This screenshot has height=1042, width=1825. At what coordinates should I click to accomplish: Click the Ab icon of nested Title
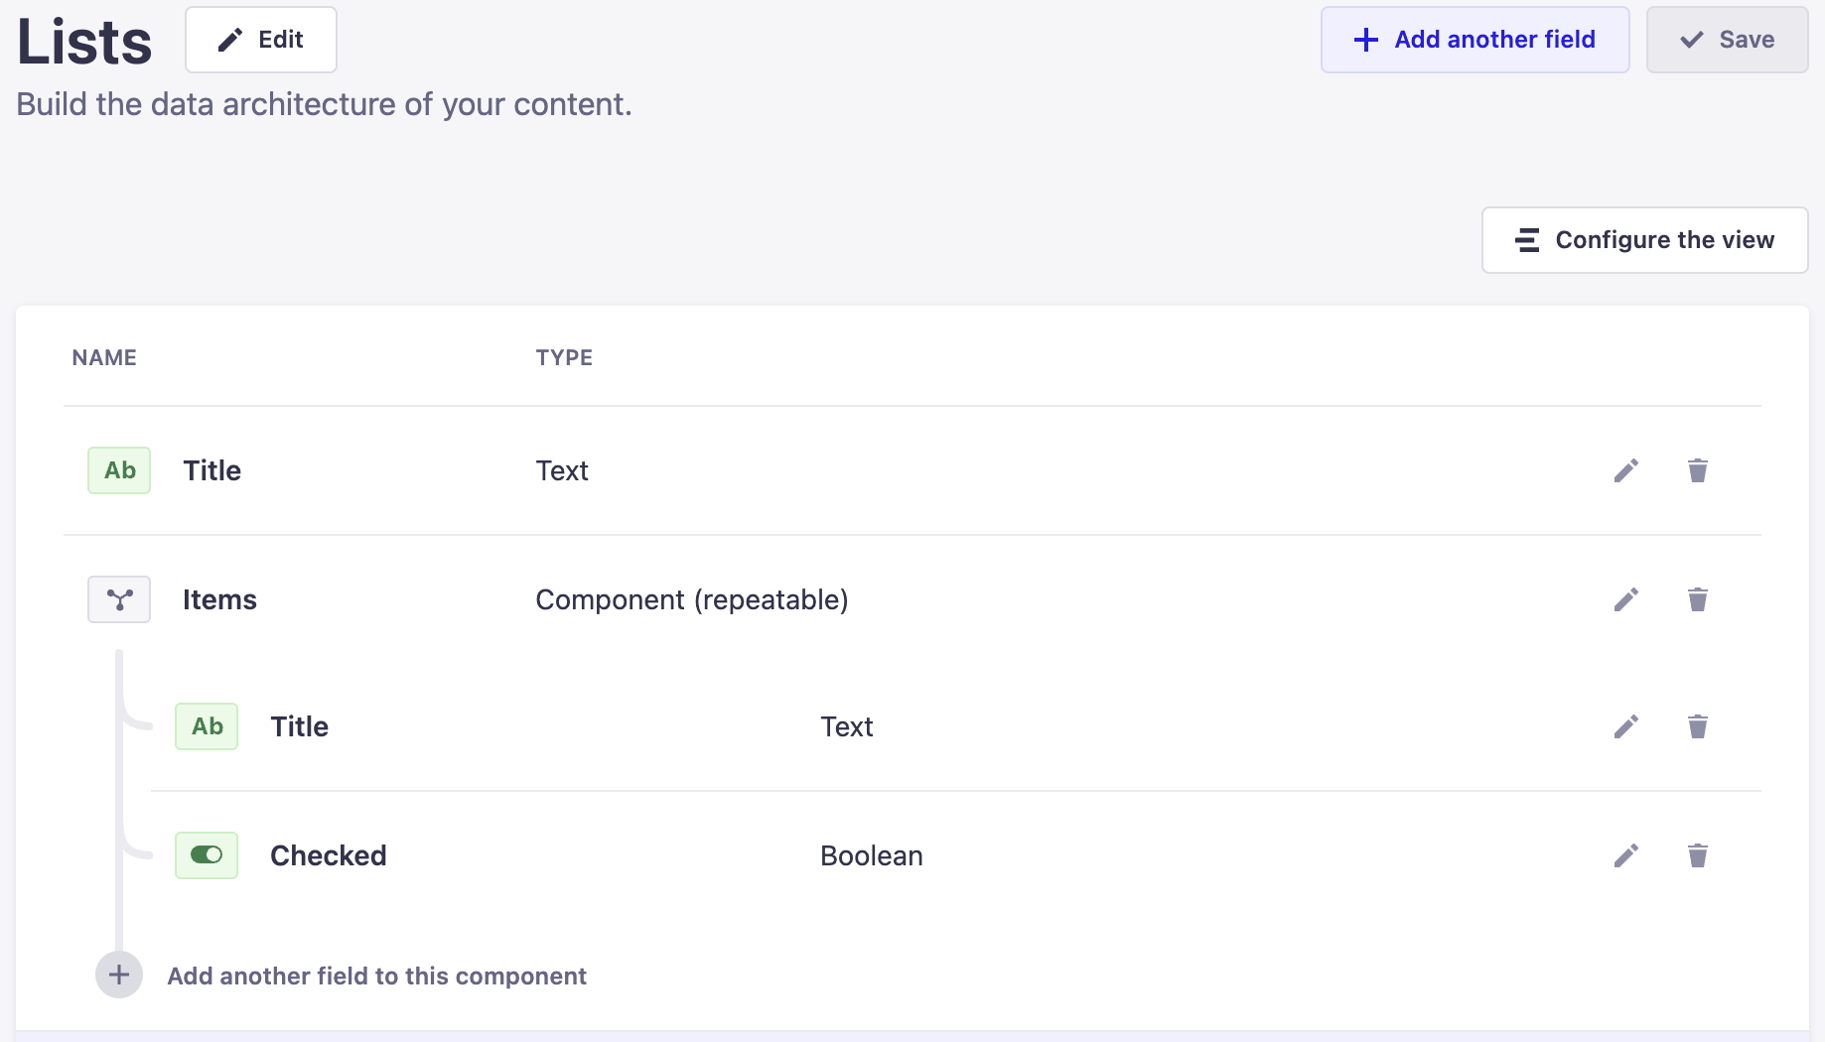[207, 726]
